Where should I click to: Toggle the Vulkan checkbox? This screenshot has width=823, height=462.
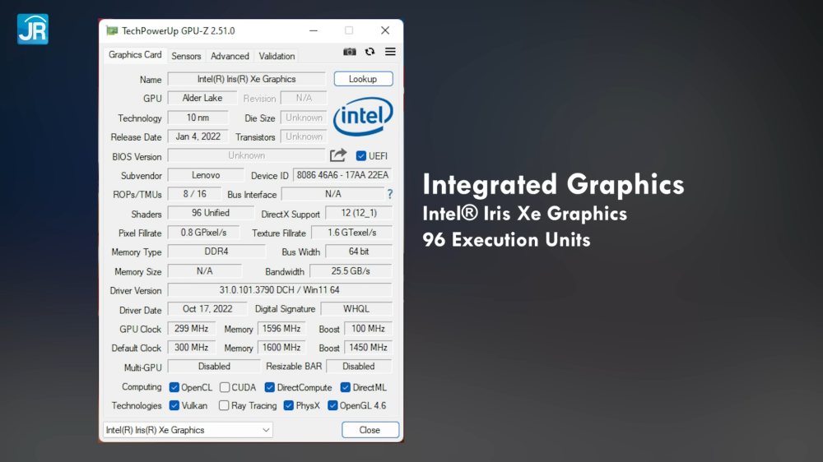[x=174, y=405]
